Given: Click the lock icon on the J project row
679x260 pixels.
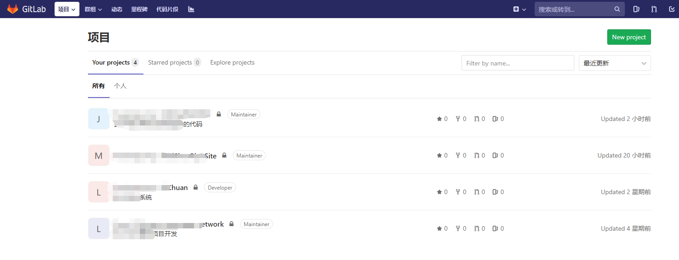Looking at the screenshot, I should 219,114.
